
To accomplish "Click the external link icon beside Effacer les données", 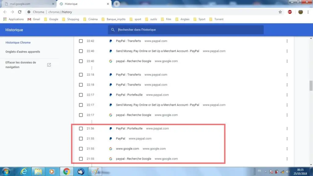I will [x=49, y=65].
